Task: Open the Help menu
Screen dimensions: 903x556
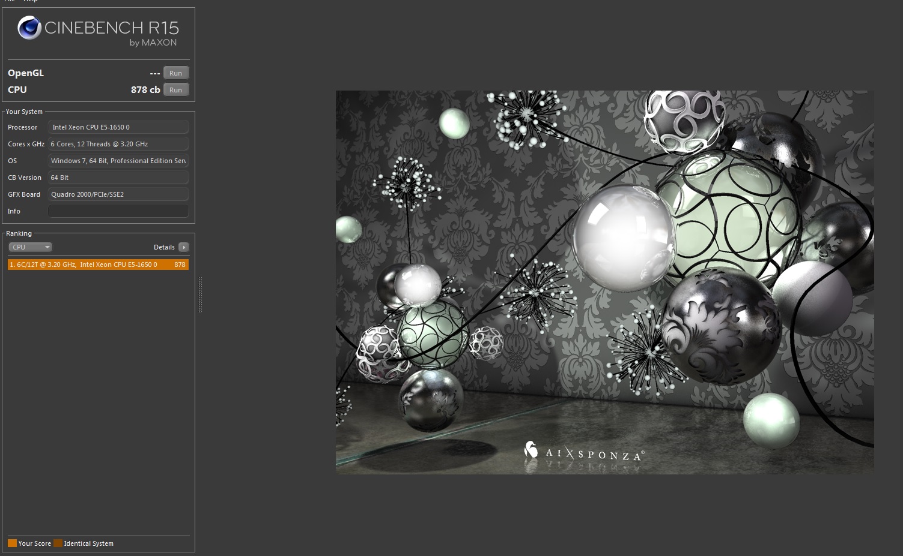Action: click(x=31, y=1)
